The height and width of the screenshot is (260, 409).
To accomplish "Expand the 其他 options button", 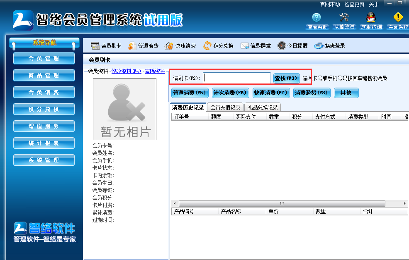I will [x=346, y=93].
